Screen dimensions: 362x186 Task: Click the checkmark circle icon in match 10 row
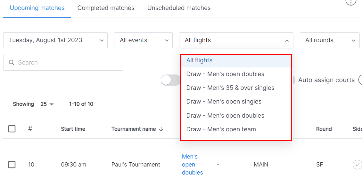click(x=357, y=165)
